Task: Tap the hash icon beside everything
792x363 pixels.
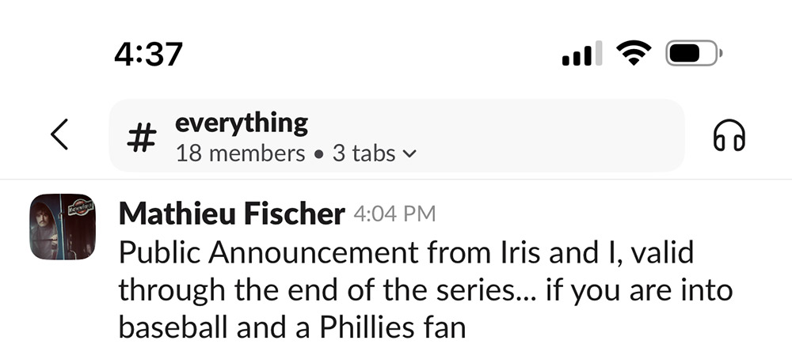Action: click(x=141, y=138)
